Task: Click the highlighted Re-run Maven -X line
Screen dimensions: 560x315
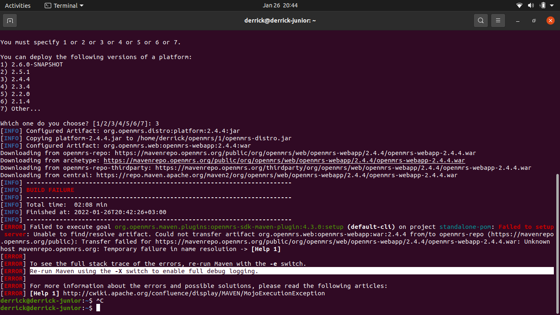Action: 292,271
